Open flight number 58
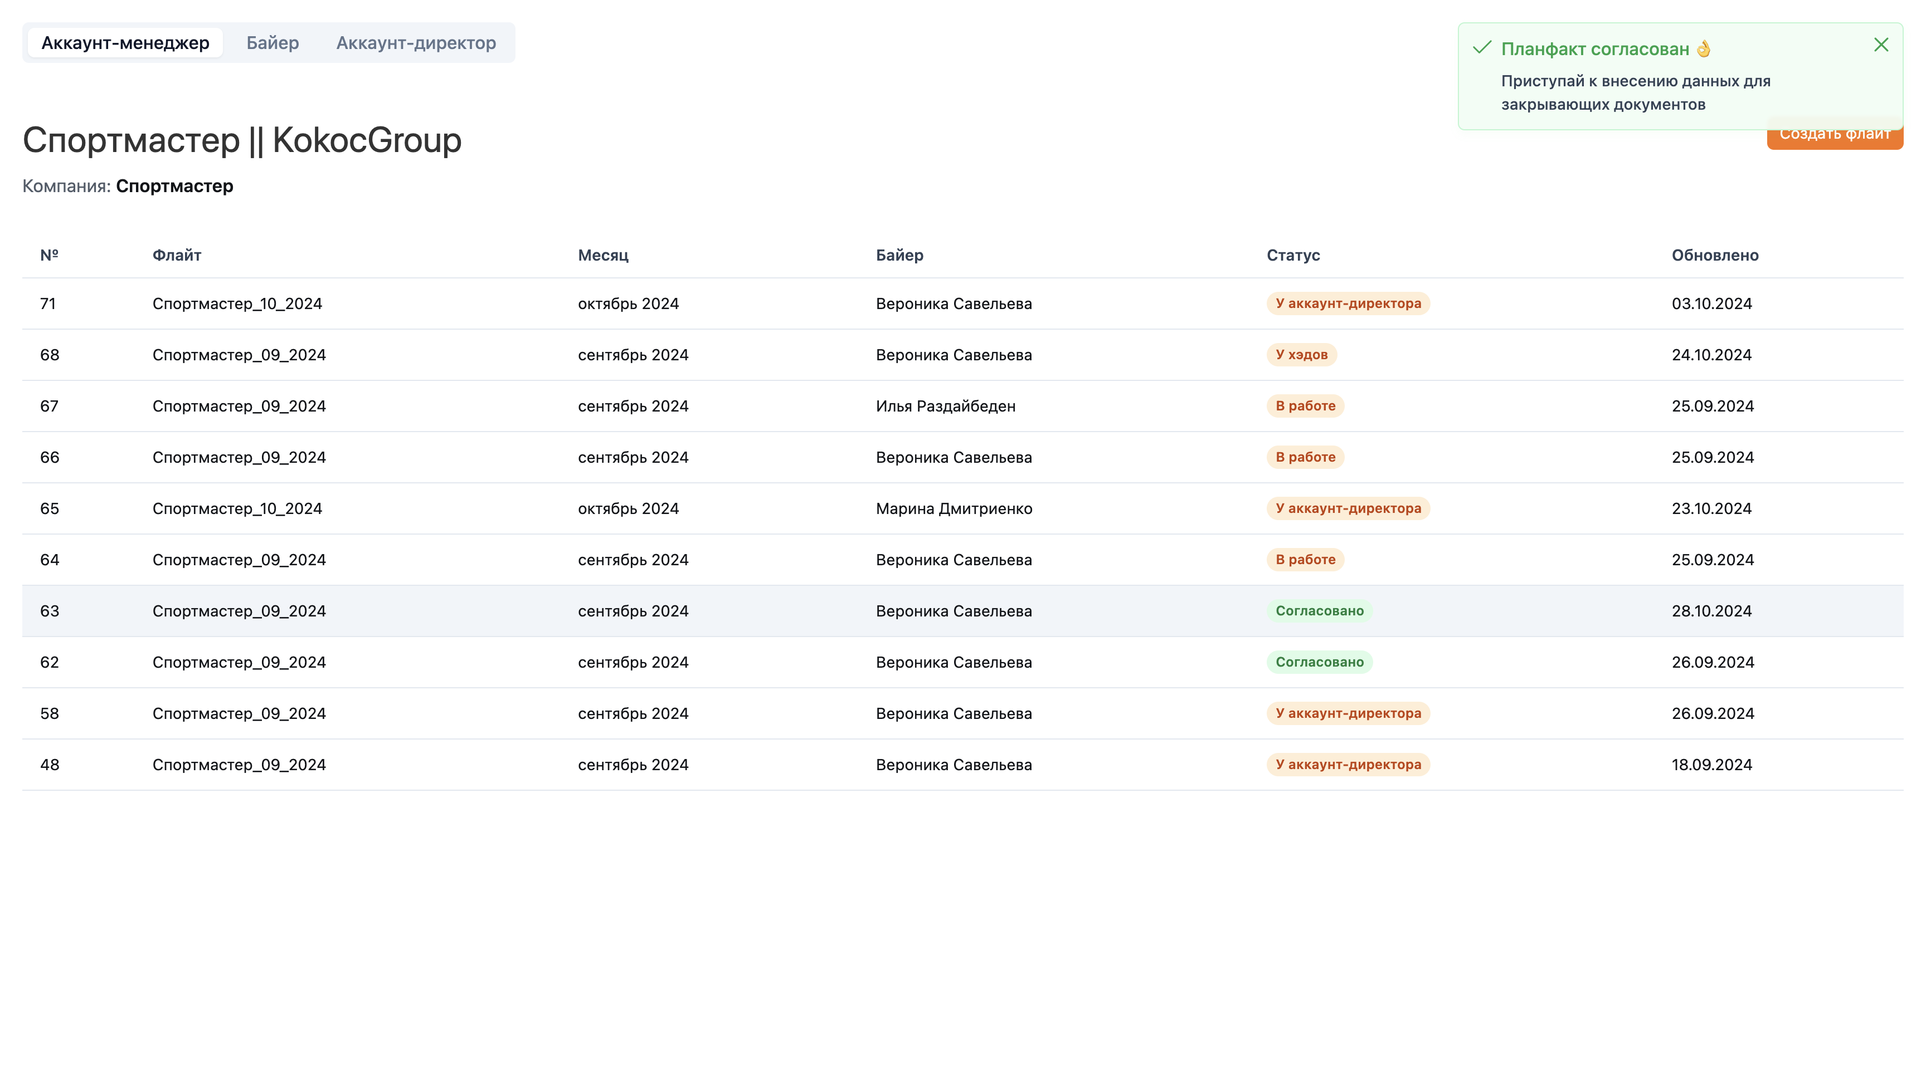The image size is (1926, 1067). point(962,713)
